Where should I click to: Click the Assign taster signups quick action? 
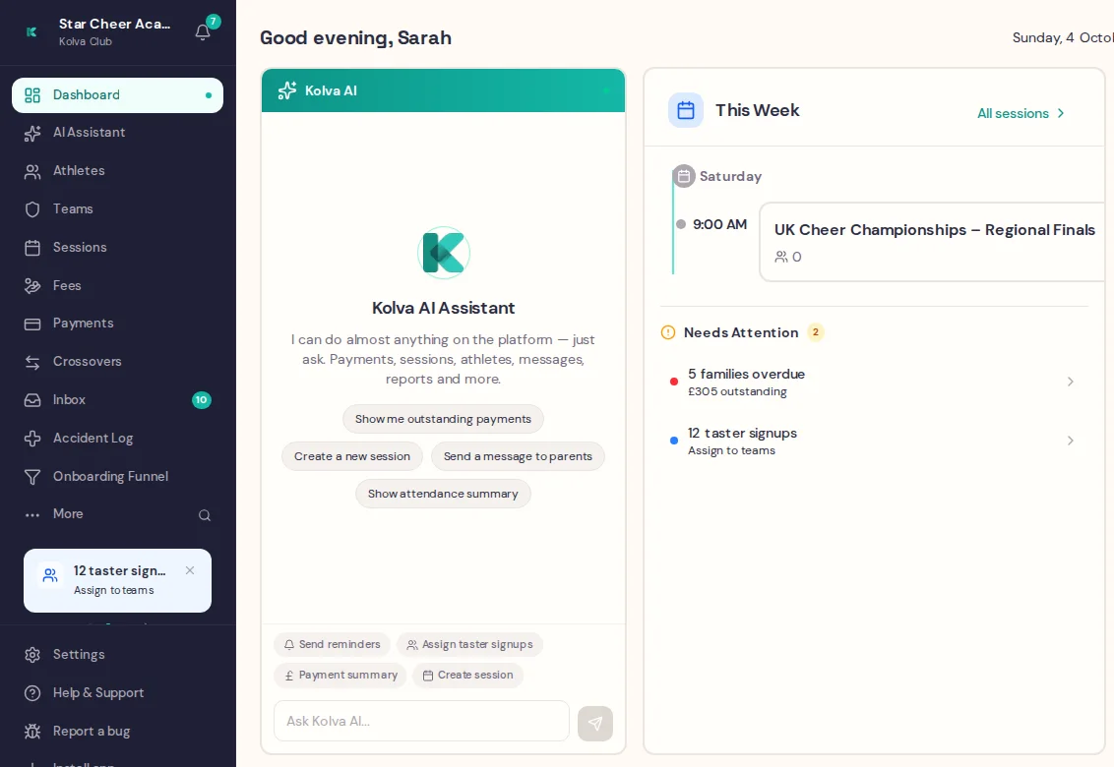[469, 645]
